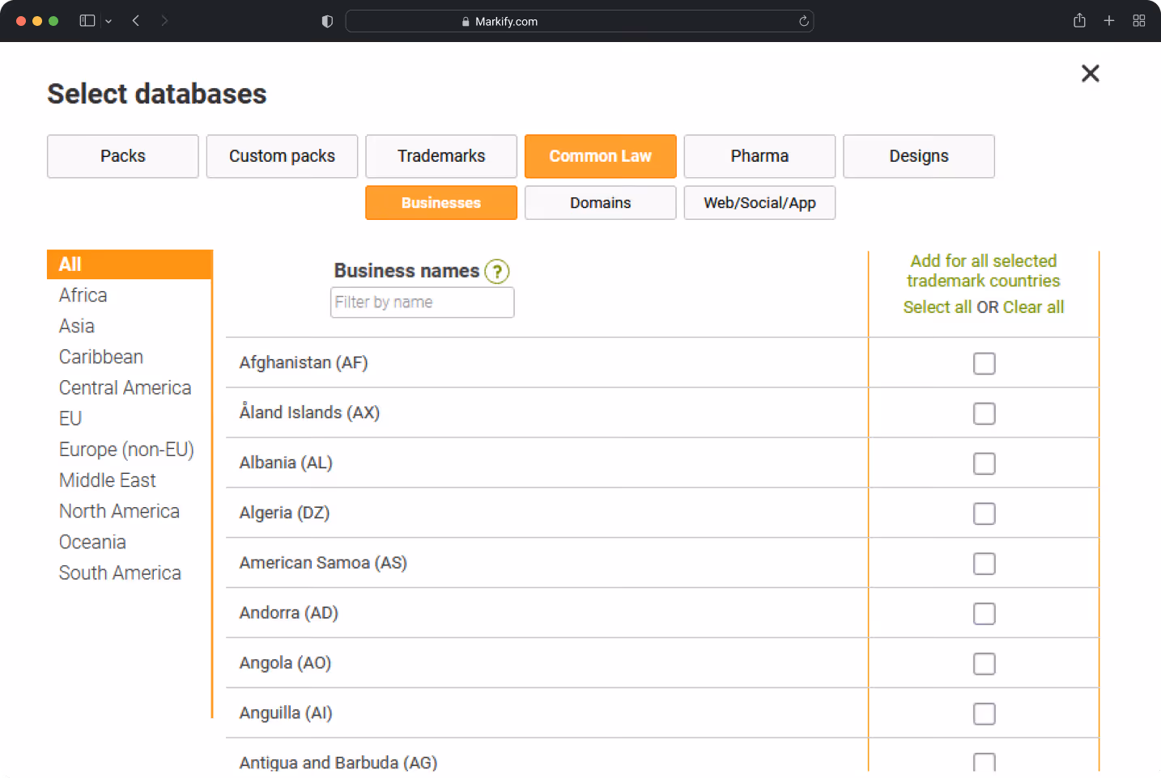Choose the Caribbean region
Image resolution: width=1161 pixels, height=778 pixels.
pyautogui.click(x=101, y=357)
